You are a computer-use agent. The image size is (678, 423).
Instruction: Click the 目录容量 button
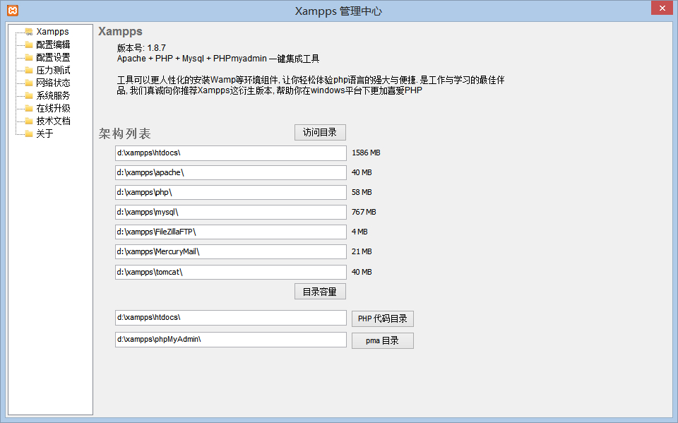point(320,292)
